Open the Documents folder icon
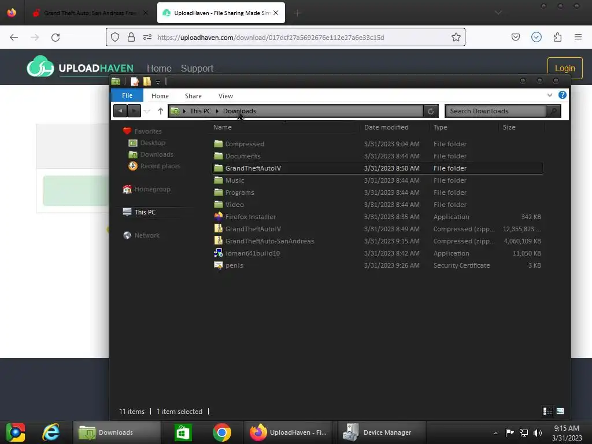 [x=218, y=156]
